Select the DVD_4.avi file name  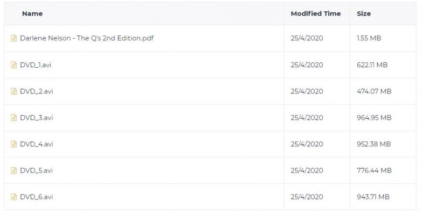37,144
